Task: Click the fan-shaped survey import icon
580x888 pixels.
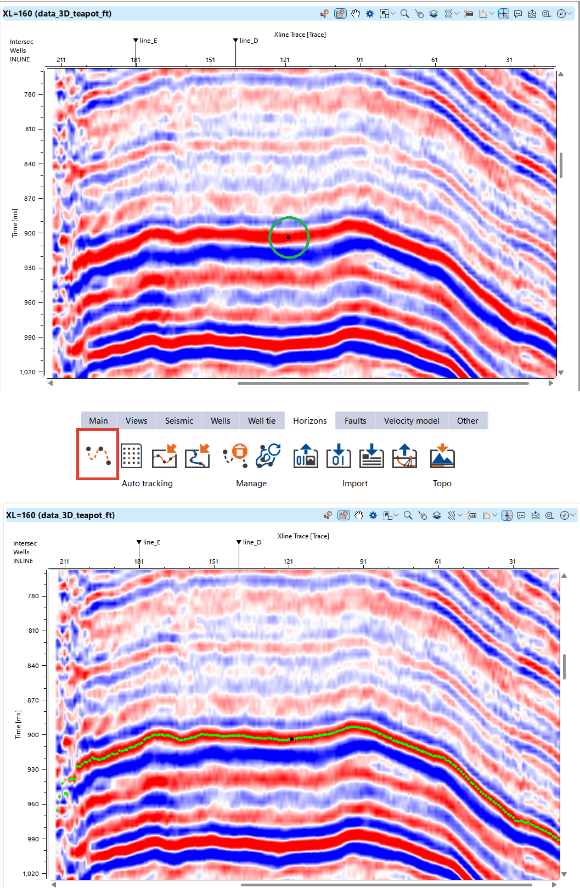Action: 404,456
